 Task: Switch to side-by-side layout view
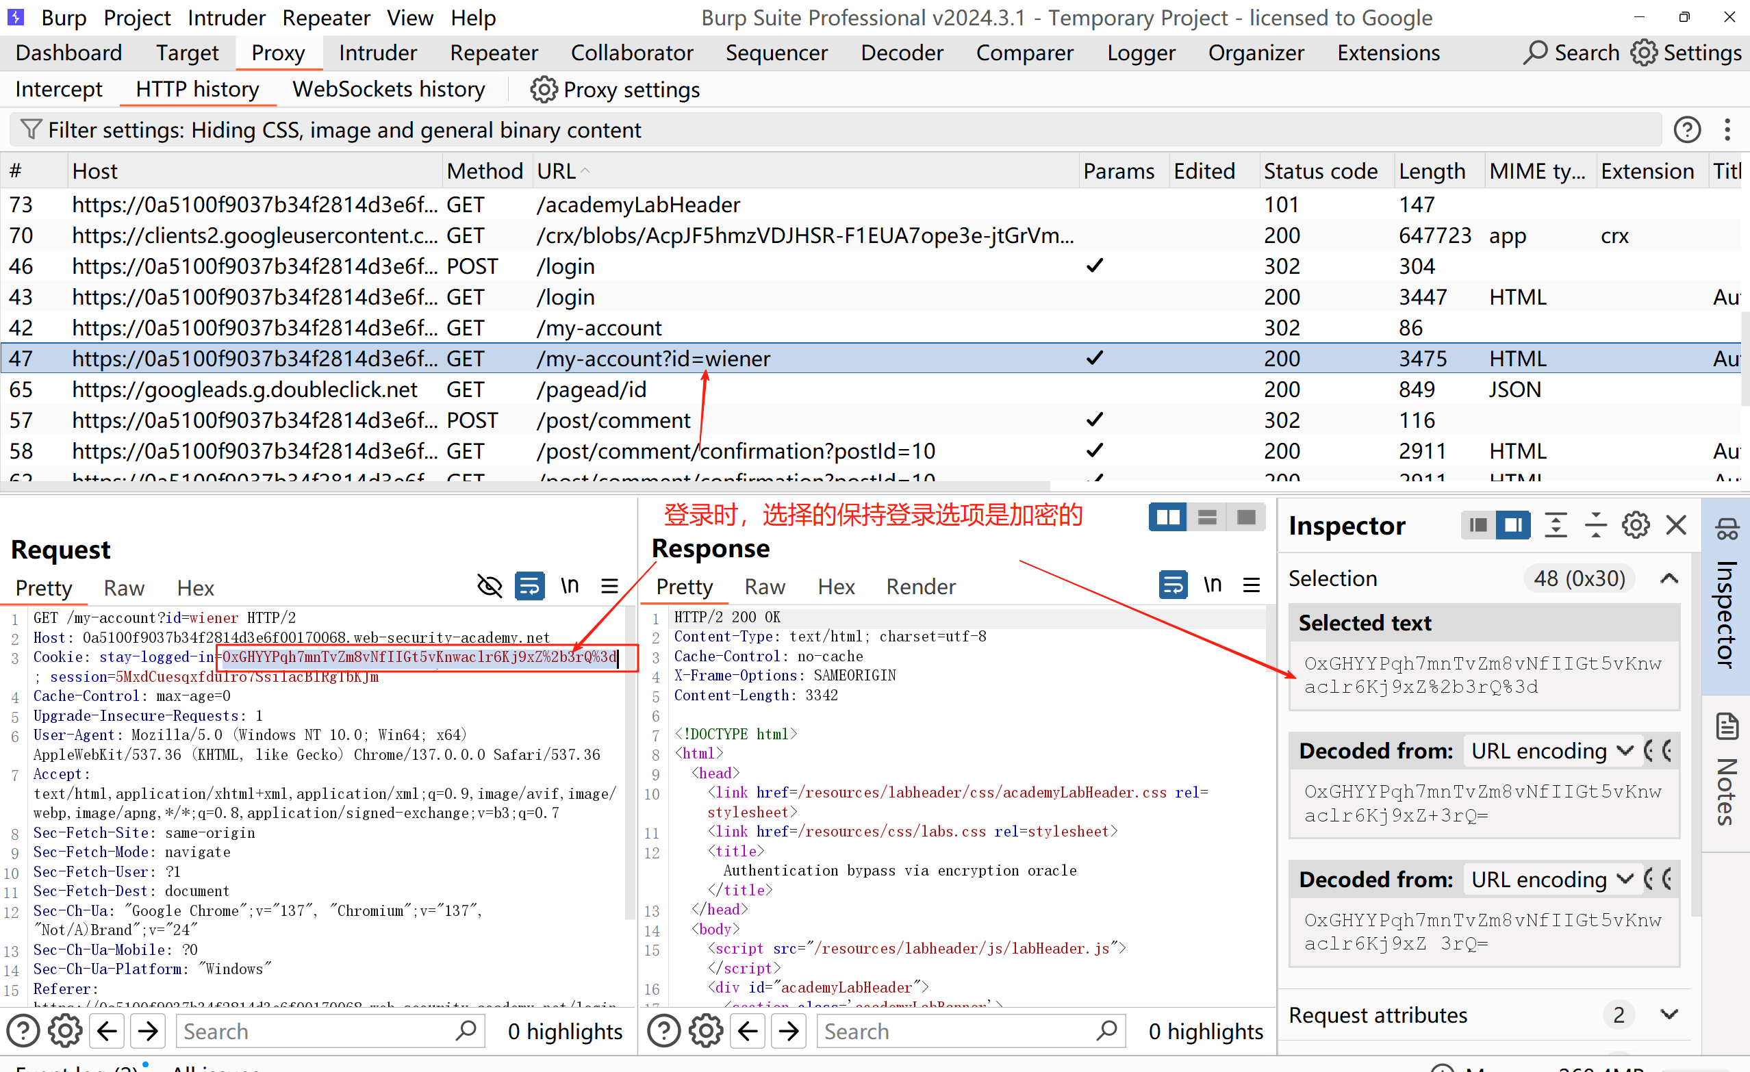pyautogui.click(x=1167, y=518)
